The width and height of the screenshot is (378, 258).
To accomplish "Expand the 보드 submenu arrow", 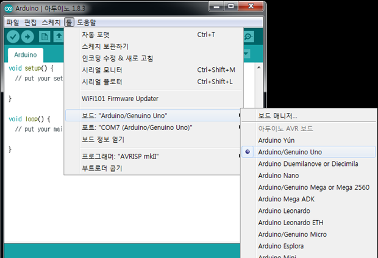I will [x=240, y=115].
